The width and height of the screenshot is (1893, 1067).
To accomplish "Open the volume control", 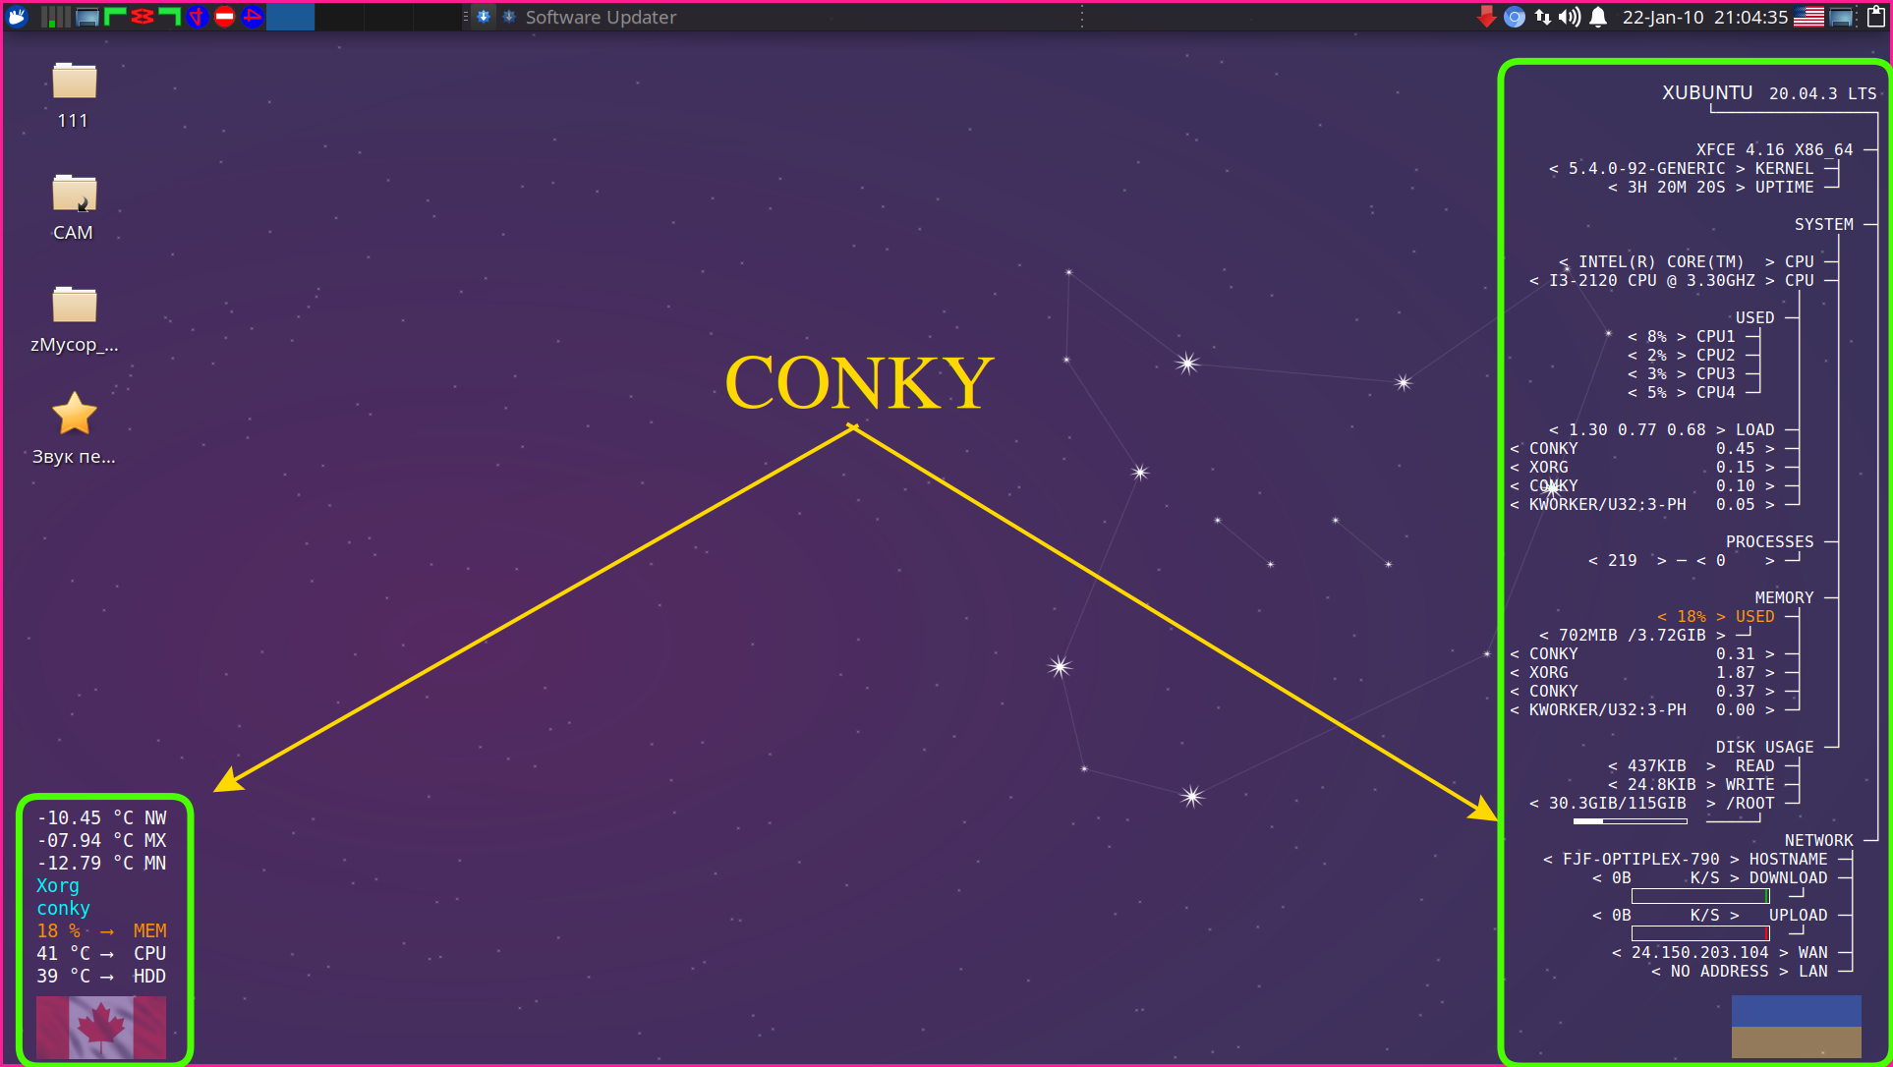I will pyautogui.click(x=1570, y=17).
